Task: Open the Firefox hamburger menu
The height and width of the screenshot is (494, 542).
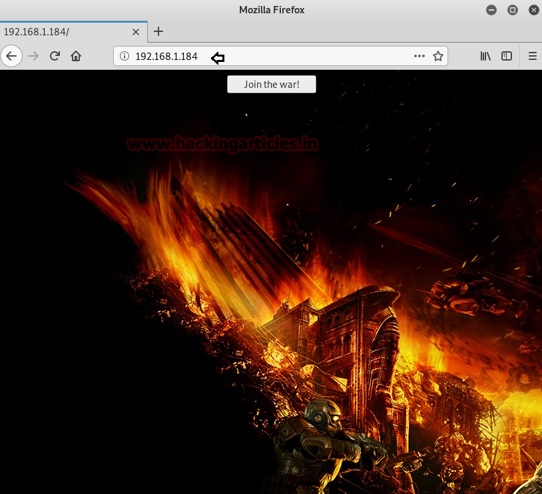Action: (x=533, y=56)
